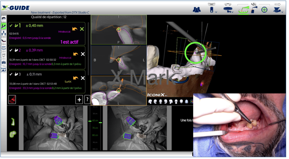The width and height of the screenshot is (289, 159).
Task: Click the '1 est actif' status text
Action: point(69,42)
